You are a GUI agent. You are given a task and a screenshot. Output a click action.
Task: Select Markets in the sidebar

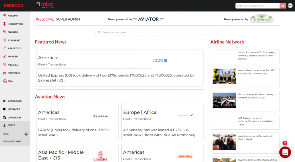coord(13,56)
